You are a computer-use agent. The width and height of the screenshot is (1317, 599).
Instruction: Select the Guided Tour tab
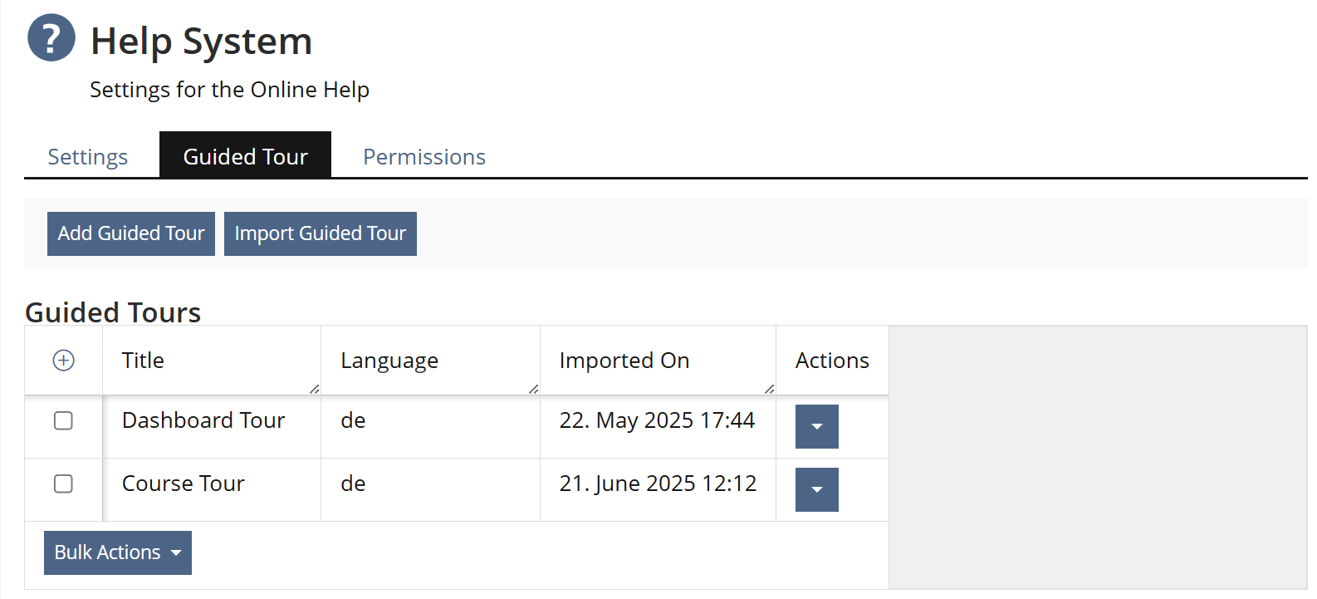pyautogui.click(x=245, y=156)
